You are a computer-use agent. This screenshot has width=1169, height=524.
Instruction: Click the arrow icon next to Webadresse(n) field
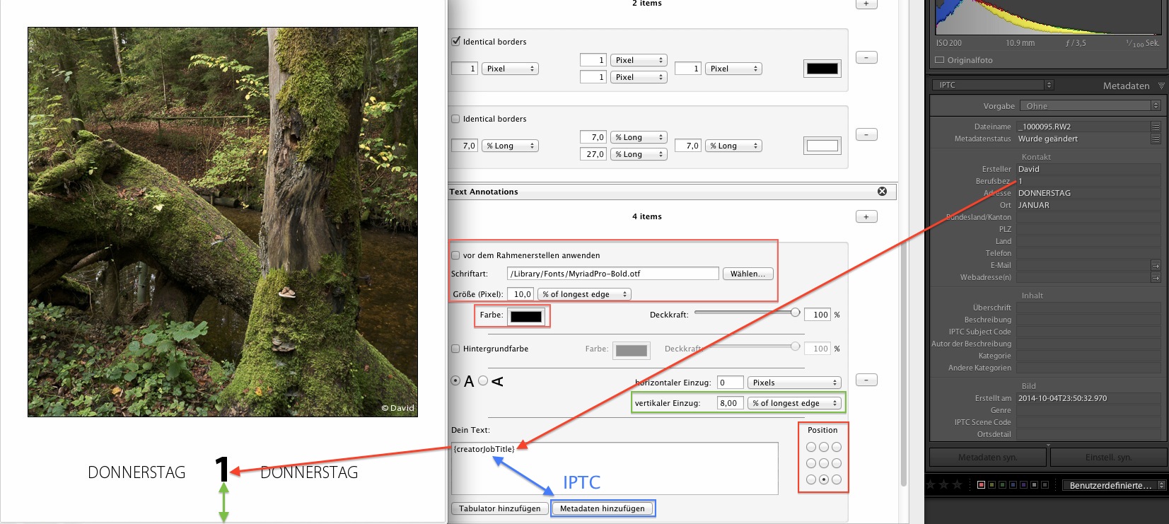coord(1156,277)
